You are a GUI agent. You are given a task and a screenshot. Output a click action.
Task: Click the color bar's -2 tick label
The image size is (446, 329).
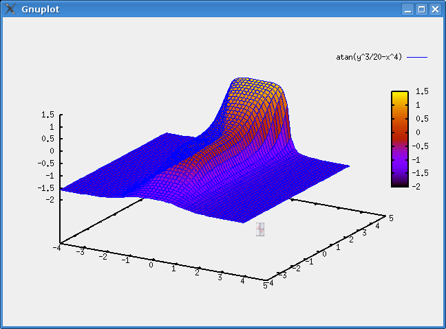419,186
